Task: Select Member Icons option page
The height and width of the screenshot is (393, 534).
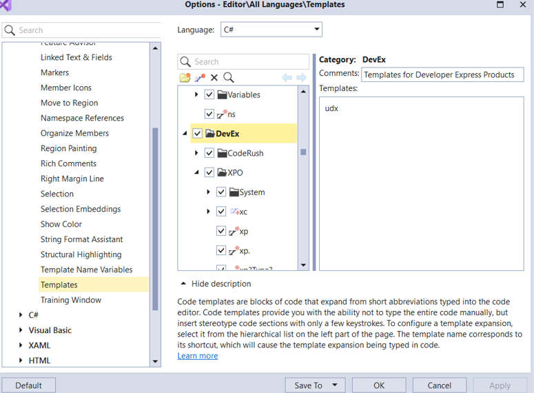Action: click(x=66, y=88)
